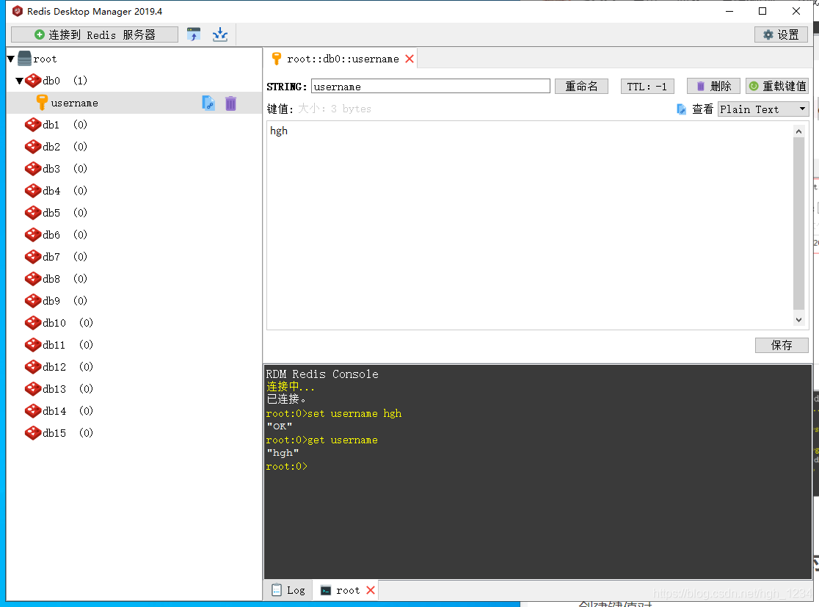Click the db8 database icon
The width and height of the screenshot is (819, 607).
pos(33,279)
